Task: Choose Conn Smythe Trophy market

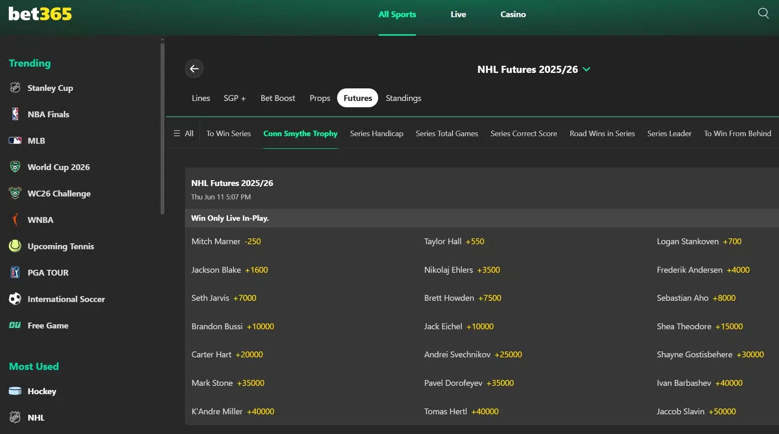Action: pos(300,133)
